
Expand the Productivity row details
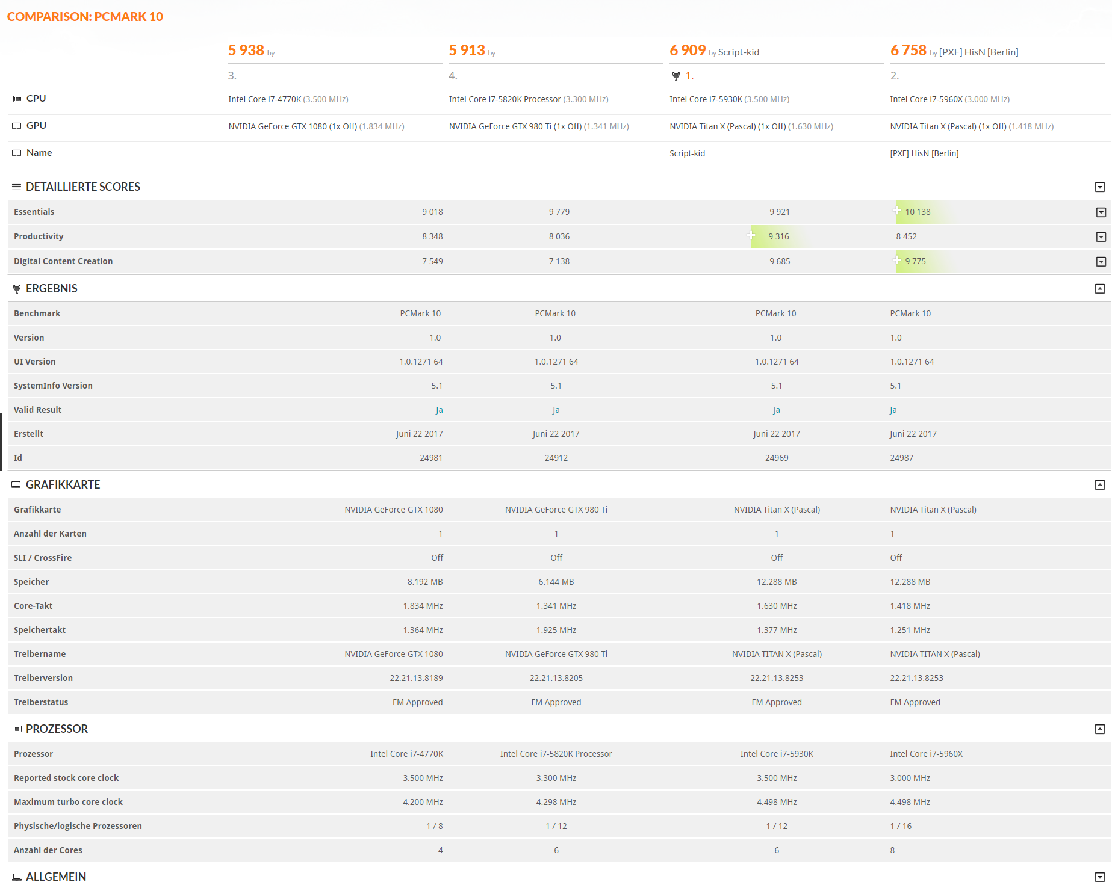pos(1101,237)
